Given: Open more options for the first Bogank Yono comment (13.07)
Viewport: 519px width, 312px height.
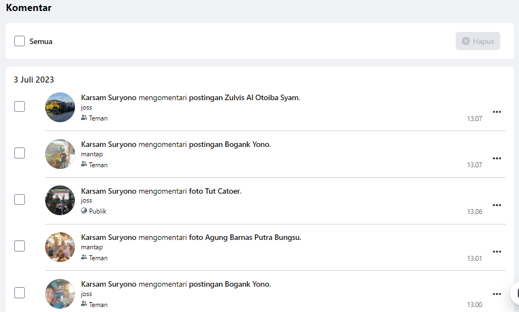Looking at the screenshot, I should 496,158.
